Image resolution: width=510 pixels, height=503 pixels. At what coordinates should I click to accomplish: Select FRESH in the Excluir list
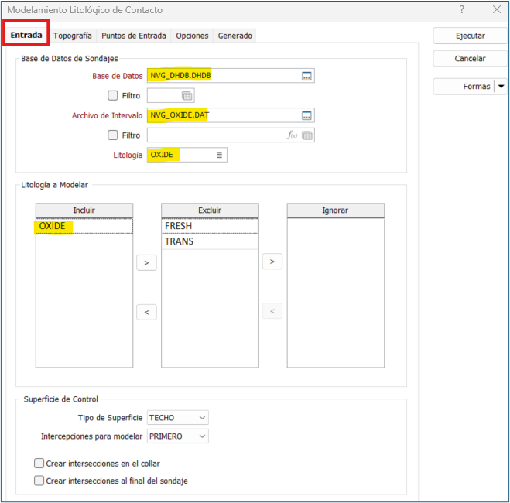click(209, 226)
